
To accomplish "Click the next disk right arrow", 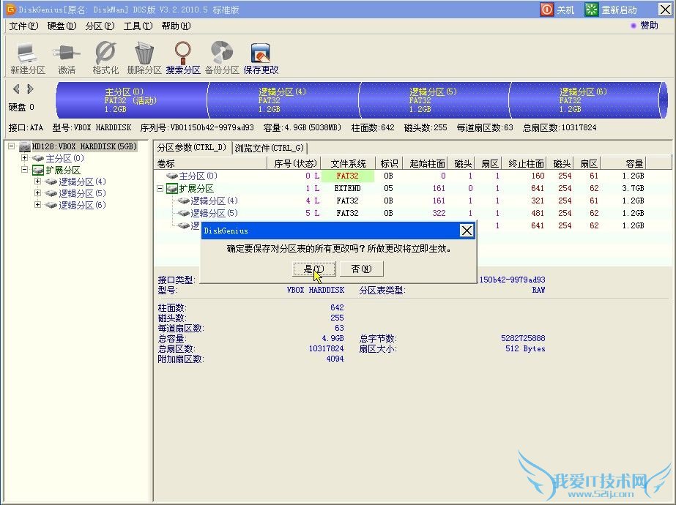I will [x=30, y=89].
